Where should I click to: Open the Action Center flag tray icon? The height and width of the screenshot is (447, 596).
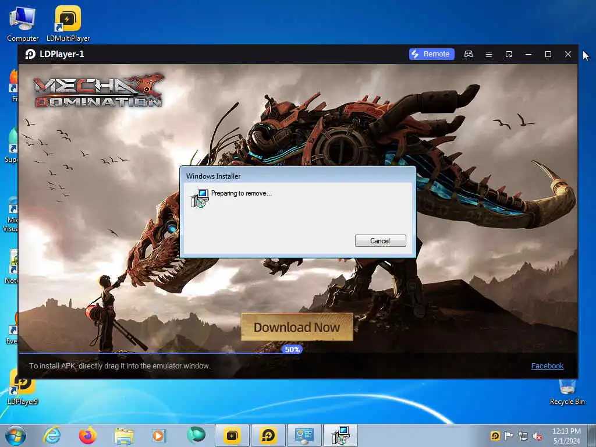pos(509,436)
